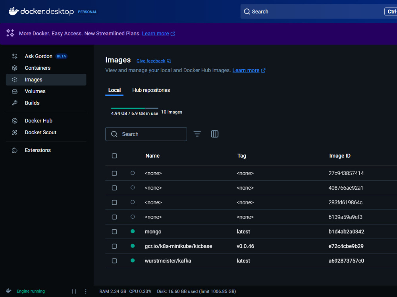
Task: Click the Engine running status label
Action: 31,291
